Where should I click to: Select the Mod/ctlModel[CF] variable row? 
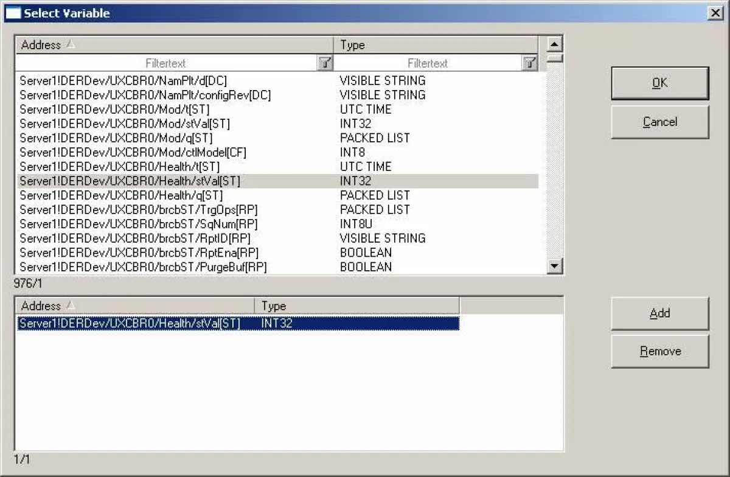(133, 152)
